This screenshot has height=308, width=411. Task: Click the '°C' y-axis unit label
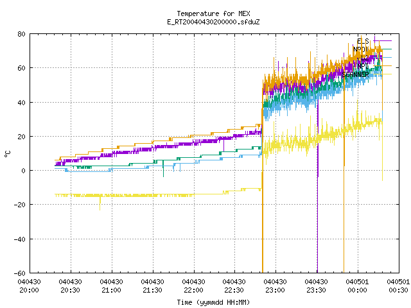7,154
